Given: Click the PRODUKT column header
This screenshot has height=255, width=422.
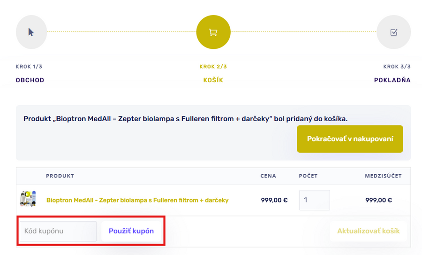Looking at the screenshot, I should pos(60,176).
